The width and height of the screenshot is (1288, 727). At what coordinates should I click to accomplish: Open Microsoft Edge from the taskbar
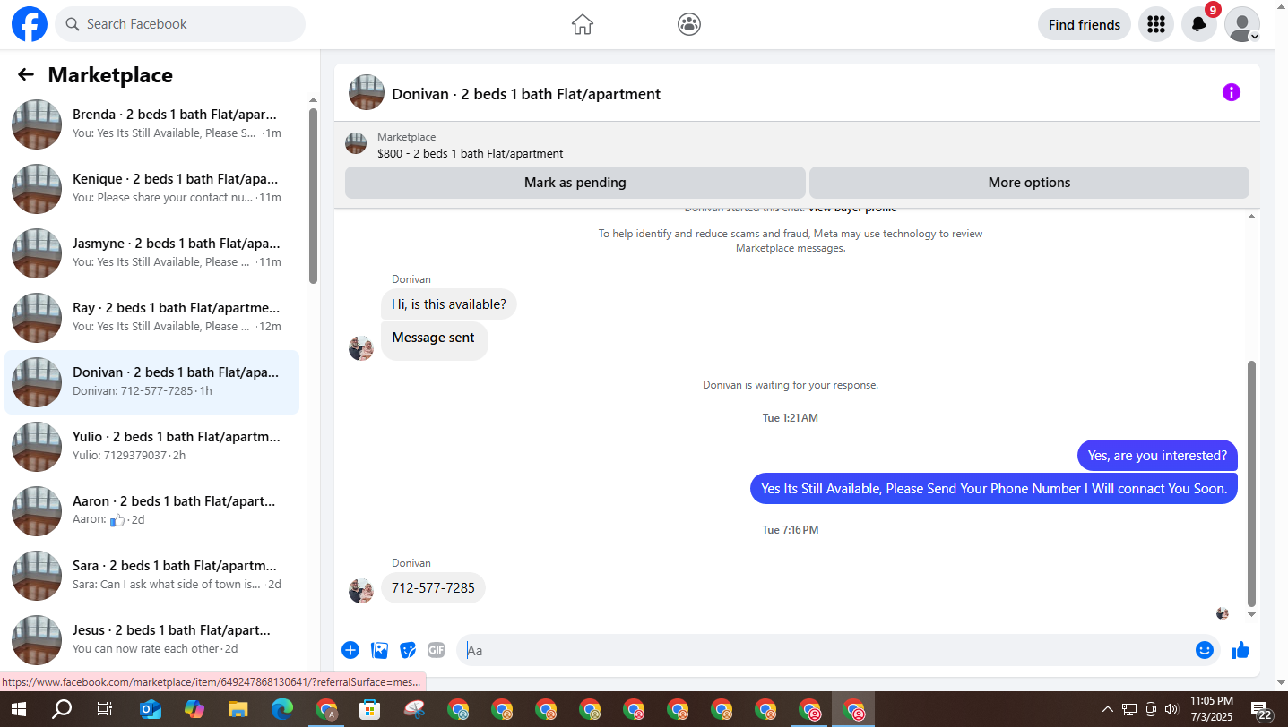pyautogui.click(x=282, y=710)
